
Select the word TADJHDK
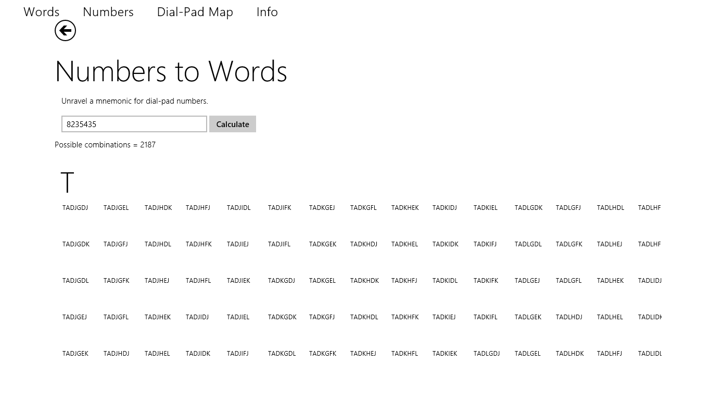(158, 208)
